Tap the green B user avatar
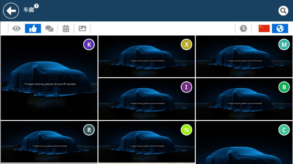Image resolution: width=293 pixels, height=164 pixels. pyautogui.click(x=284, y=87)
